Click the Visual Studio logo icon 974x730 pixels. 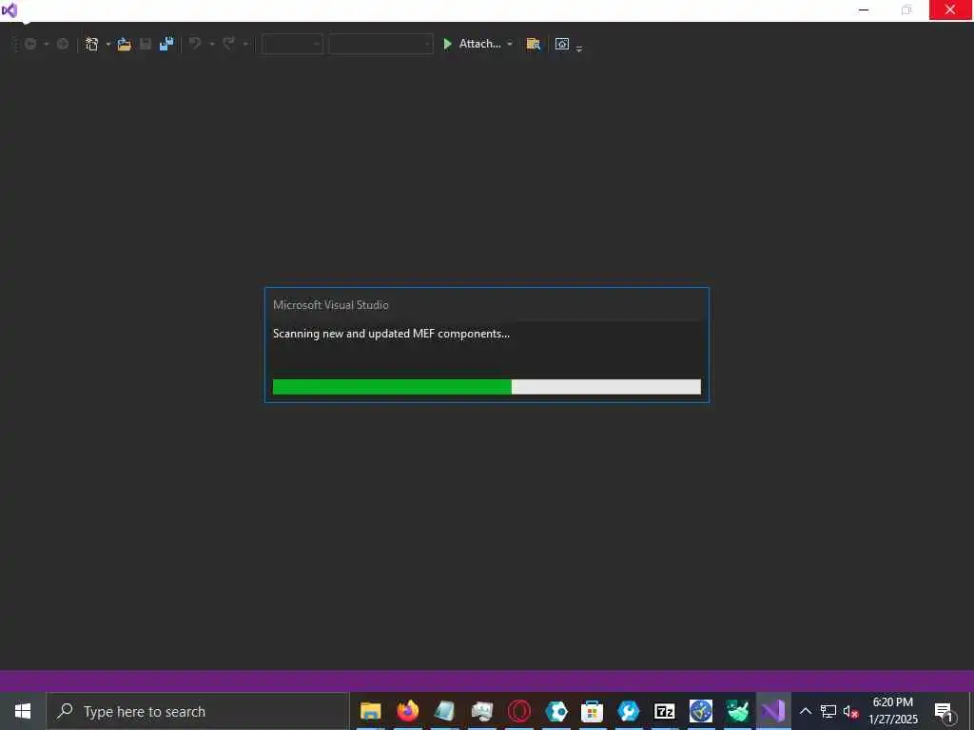point(10,10)
